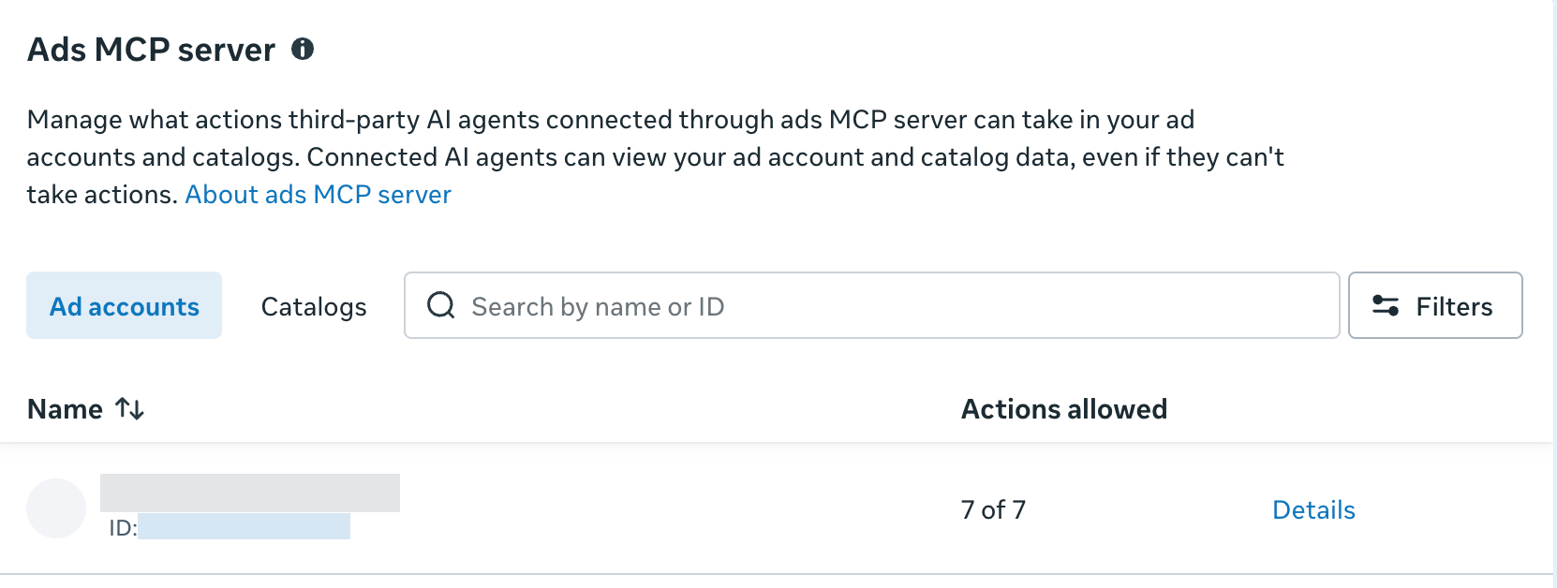Focus the Search by name or ID field

(871, 305)
